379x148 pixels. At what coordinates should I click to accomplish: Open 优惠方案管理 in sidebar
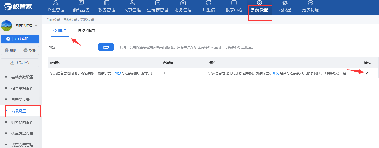22,145
